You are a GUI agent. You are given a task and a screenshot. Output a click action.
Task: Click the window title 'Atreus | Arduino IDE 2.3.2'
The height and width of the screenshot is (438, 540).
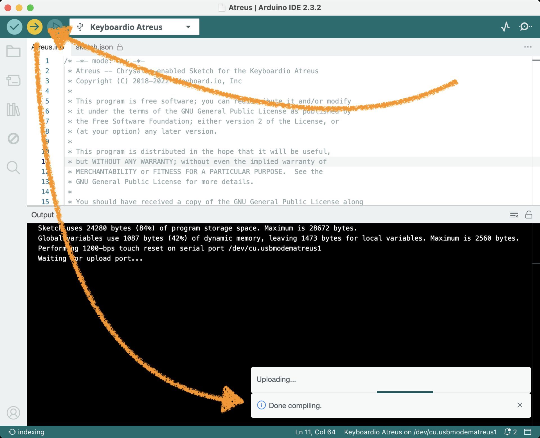point(275,8)
